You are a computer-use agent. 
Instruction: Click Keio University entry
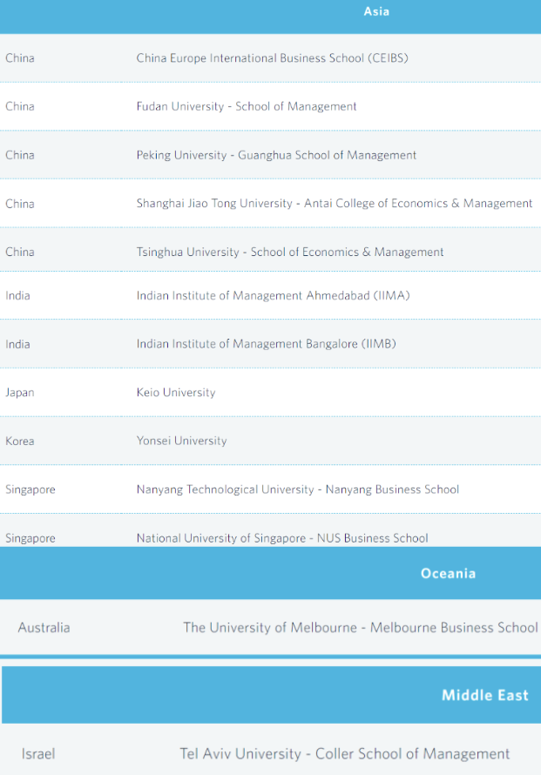click(x=176, y=393)
